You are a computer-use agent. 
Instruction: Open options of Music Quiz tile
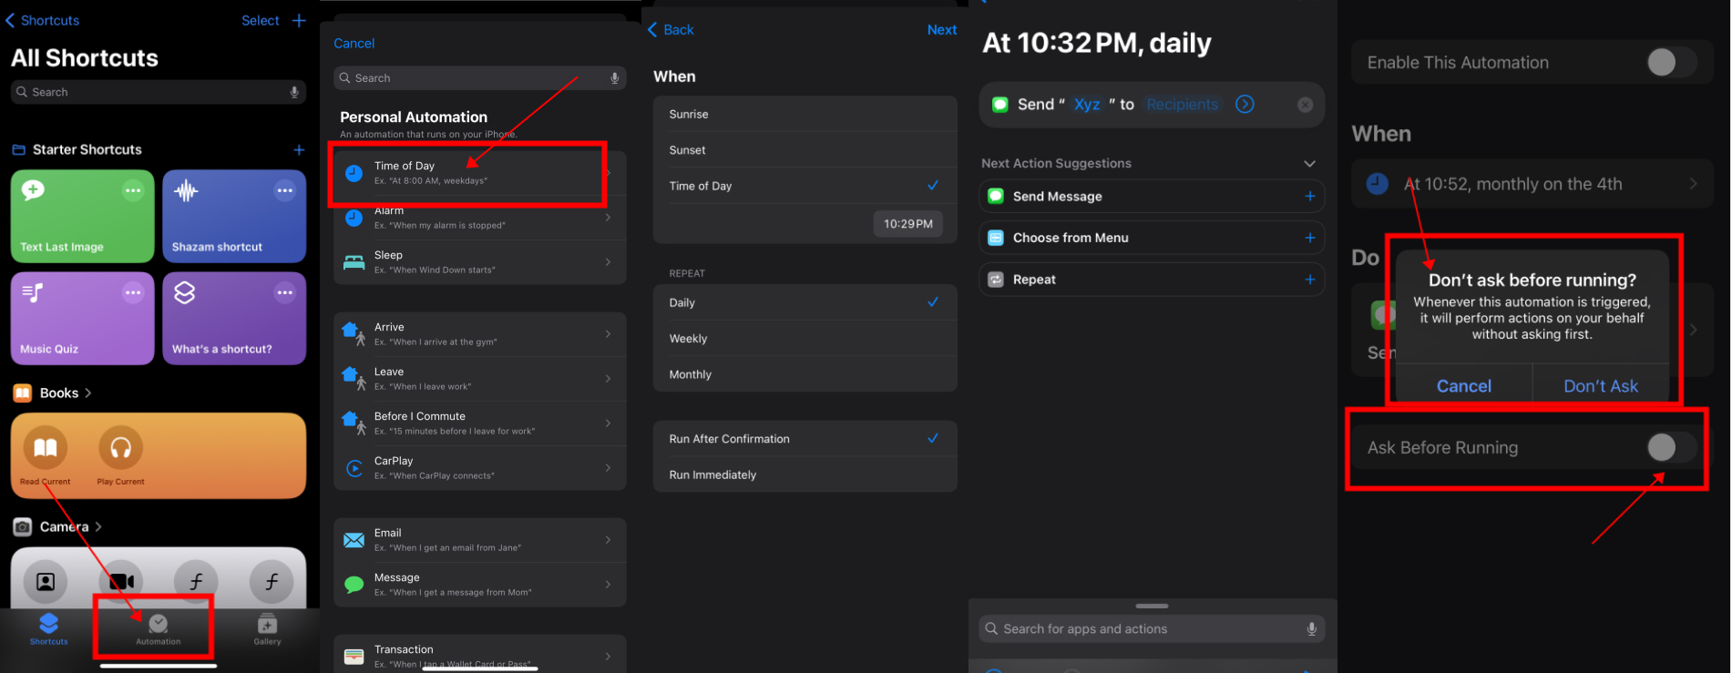pos(133,292)
